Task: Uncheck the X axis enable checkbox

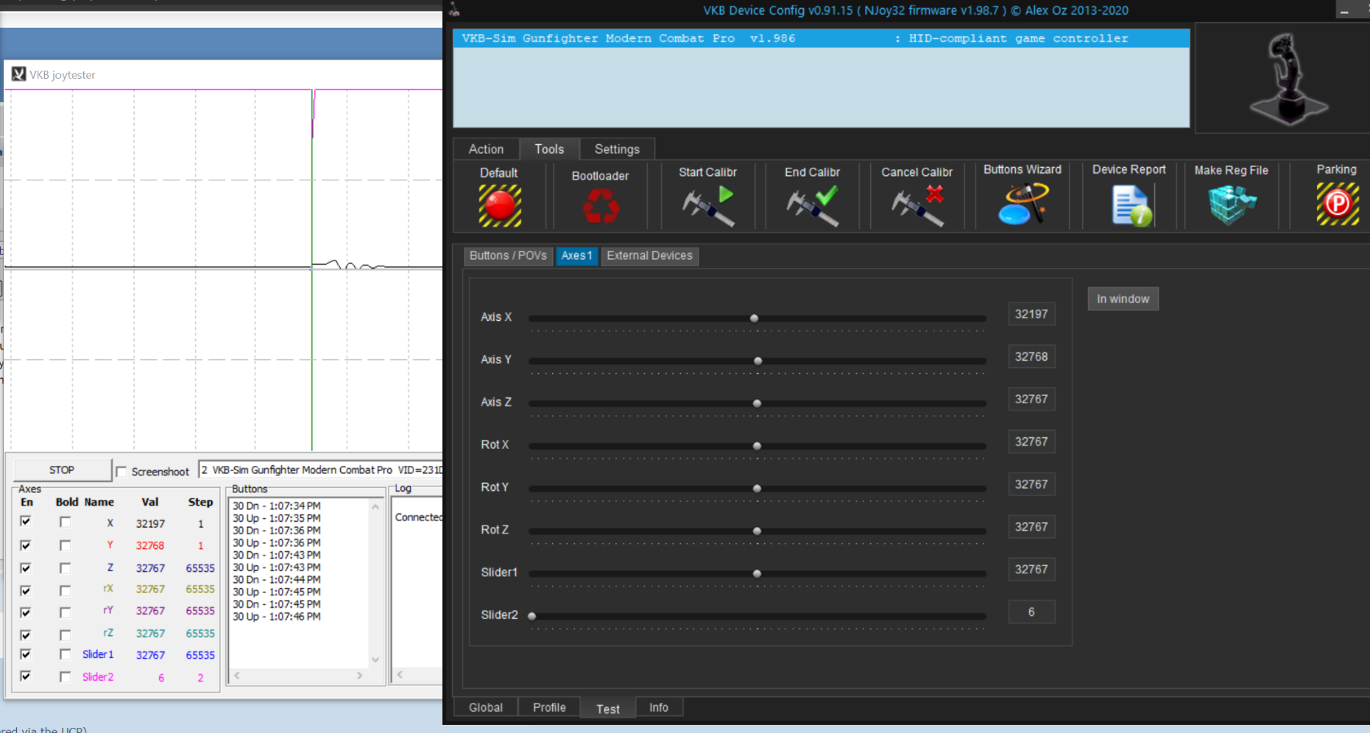Action: click(x=26, y=522)
